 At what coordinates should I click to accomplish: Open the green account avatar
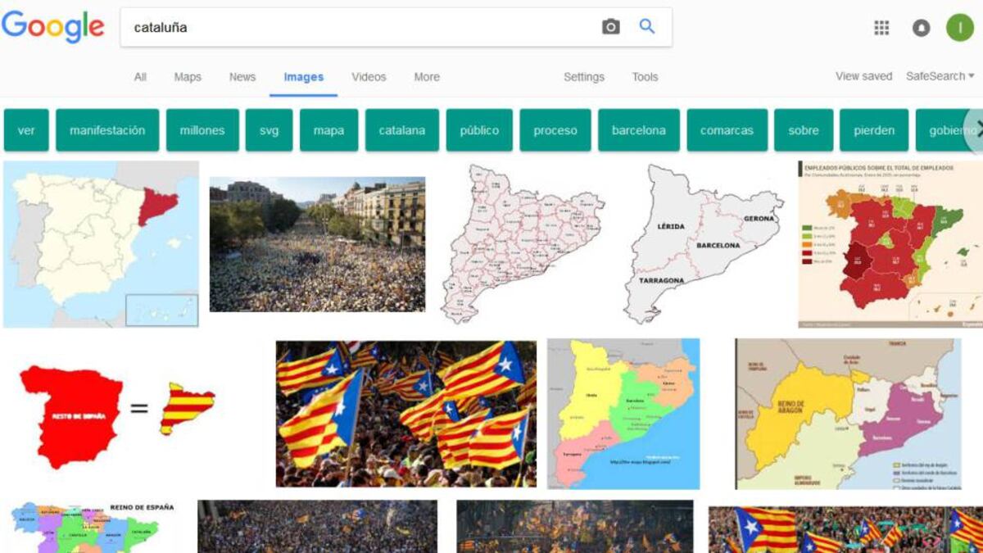(x=960, y=27)
